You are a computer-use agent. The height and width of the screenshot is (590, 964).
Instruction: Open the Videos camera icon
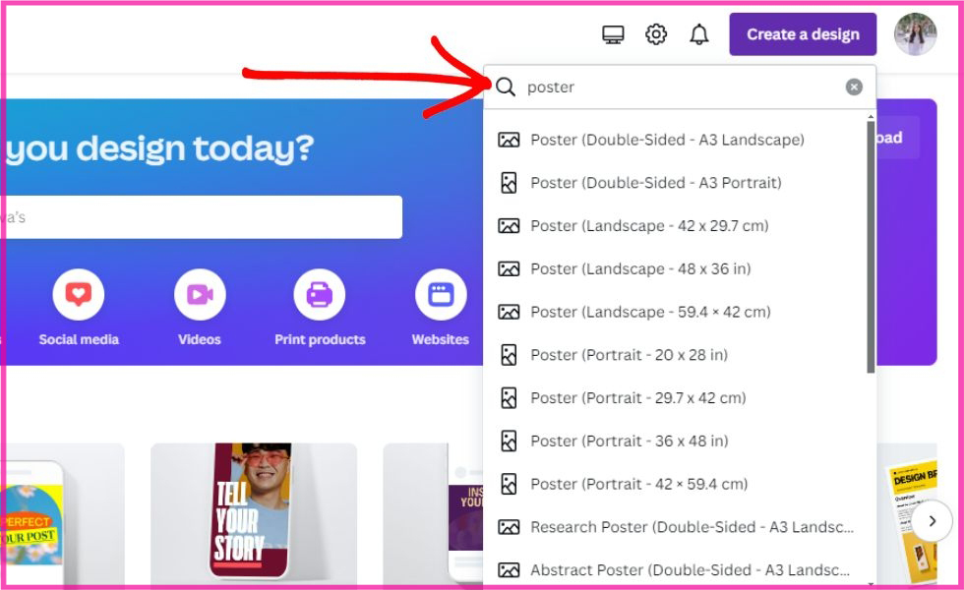200,294
